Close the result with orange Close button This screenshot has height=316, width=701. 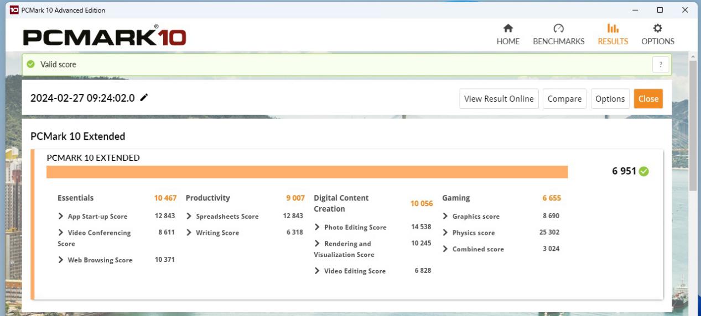[648, 99]
